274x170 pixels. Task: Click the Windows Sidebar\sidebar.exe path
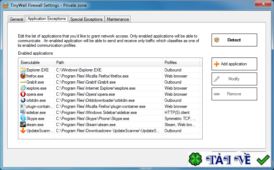point(96,112)
